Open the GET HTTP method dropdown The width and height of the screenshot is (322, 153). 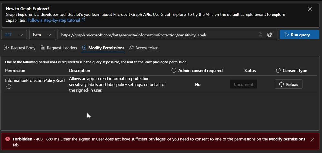click(14, 35)
